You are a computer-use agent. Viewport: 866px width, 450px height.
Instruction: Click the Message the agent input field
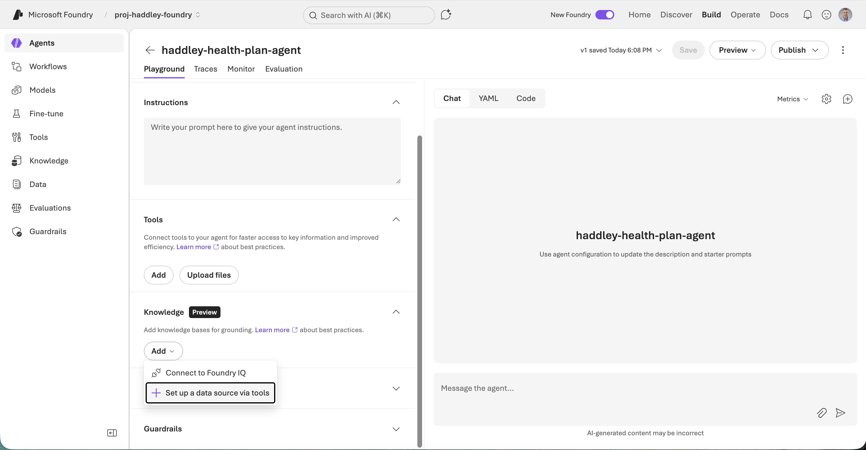572,388
